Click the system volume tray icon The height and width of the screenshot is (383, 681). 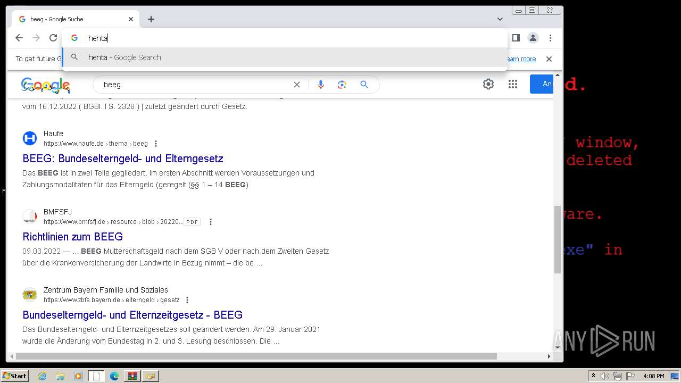(604, 376)
